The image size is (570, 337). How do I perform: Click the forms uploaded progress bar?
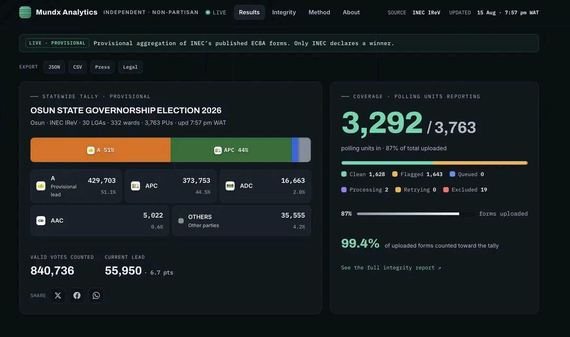(415, 214)
